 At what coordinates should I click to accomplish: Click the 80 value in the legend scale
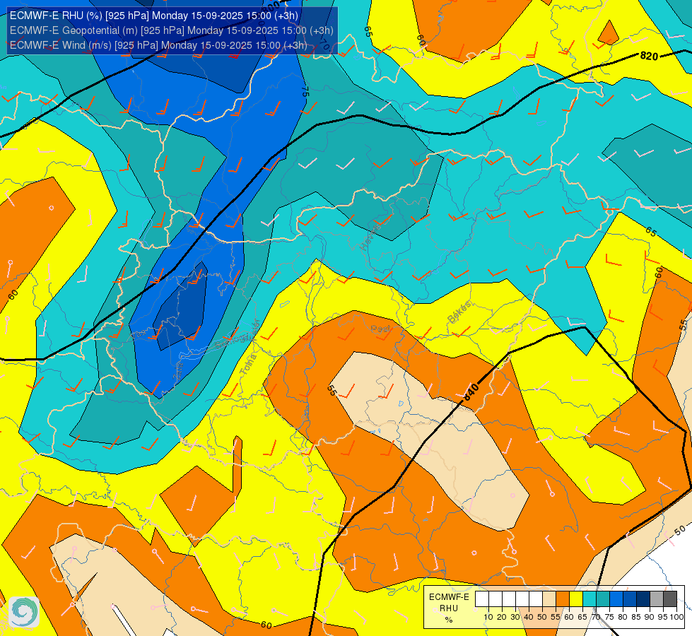[623, 617]
